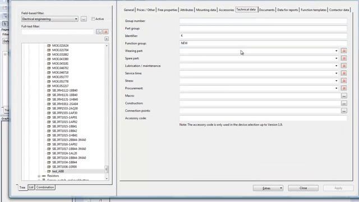Open the Lubrication / maintenance dropdown
Viewport: 359px width, 202px height.
point(336,66)
